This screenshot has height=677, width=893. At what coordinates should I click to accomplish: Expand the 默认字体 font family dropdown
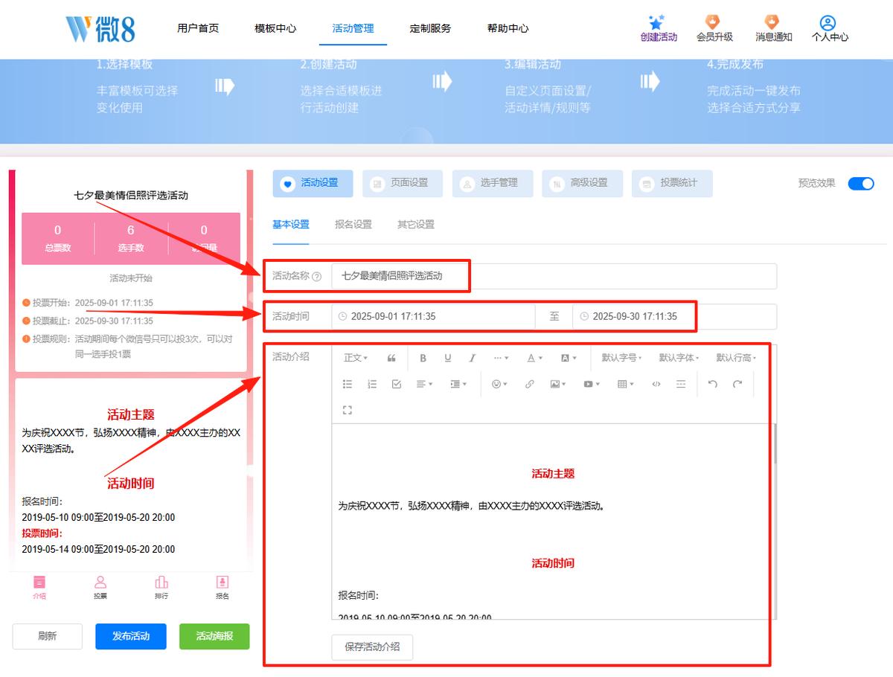coord(679,358)
